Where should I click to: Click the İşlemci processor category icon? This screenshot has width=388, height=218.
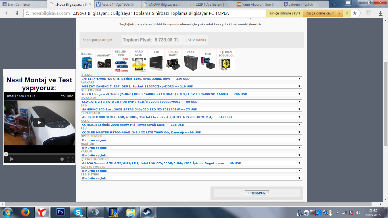pyautogui.click(x=87, y=61)
